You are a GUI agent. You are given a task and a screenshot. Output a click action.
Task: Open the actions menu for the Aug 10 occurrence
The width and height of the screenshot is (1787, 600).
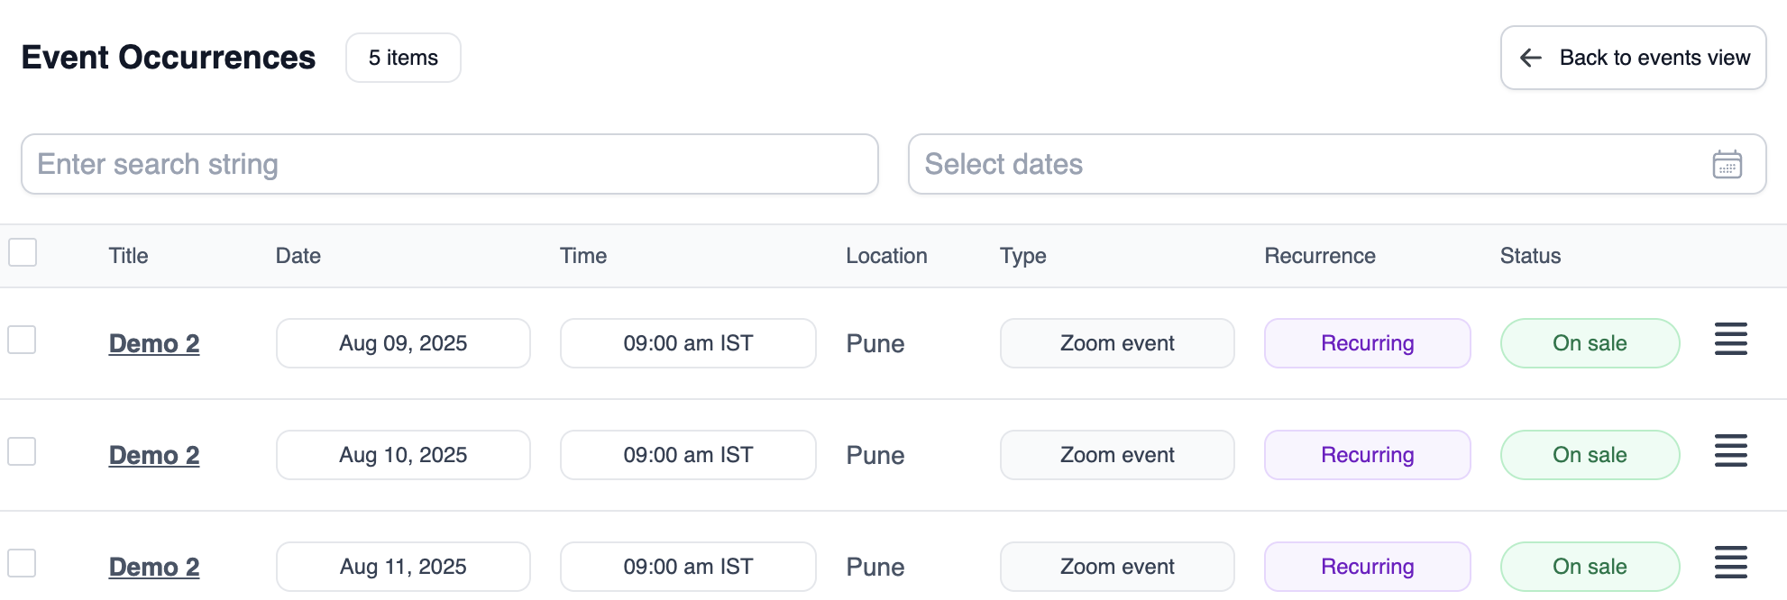point(1730,451)
